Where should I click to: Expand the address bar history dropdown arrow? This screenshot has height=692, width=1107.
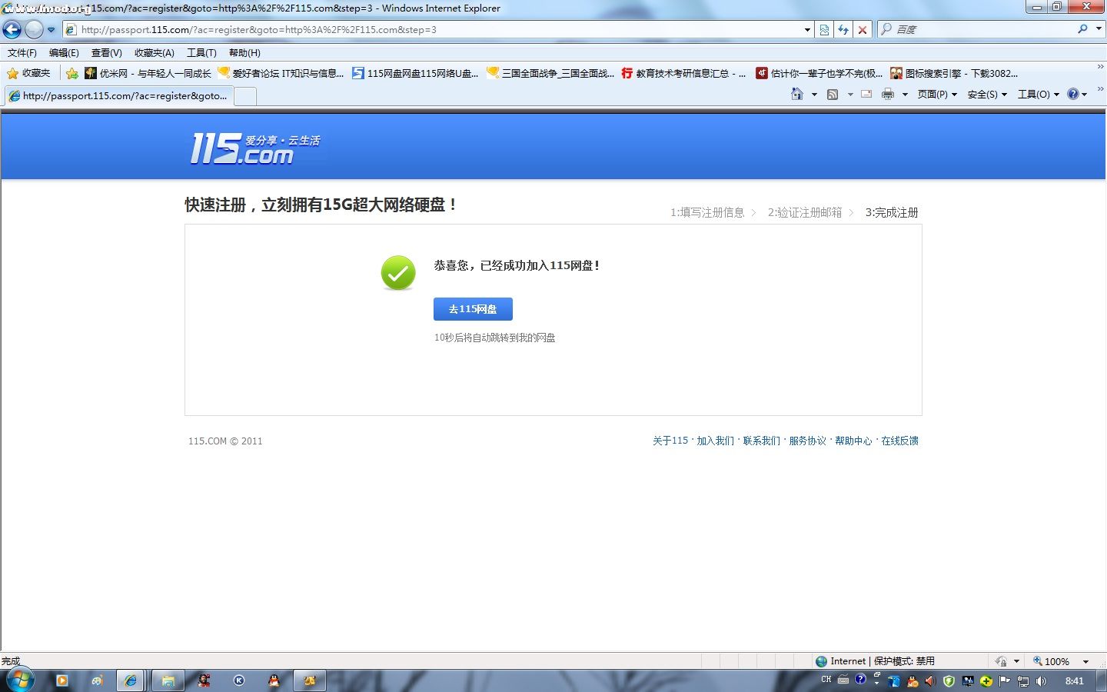pos(806,29)
